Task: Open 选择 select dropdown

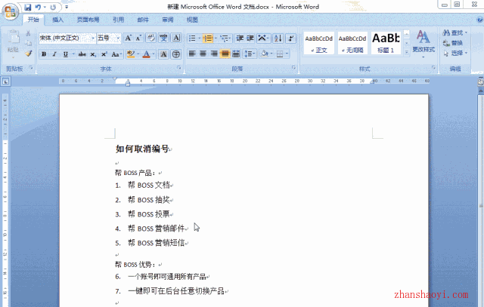Action: (455, 54)
